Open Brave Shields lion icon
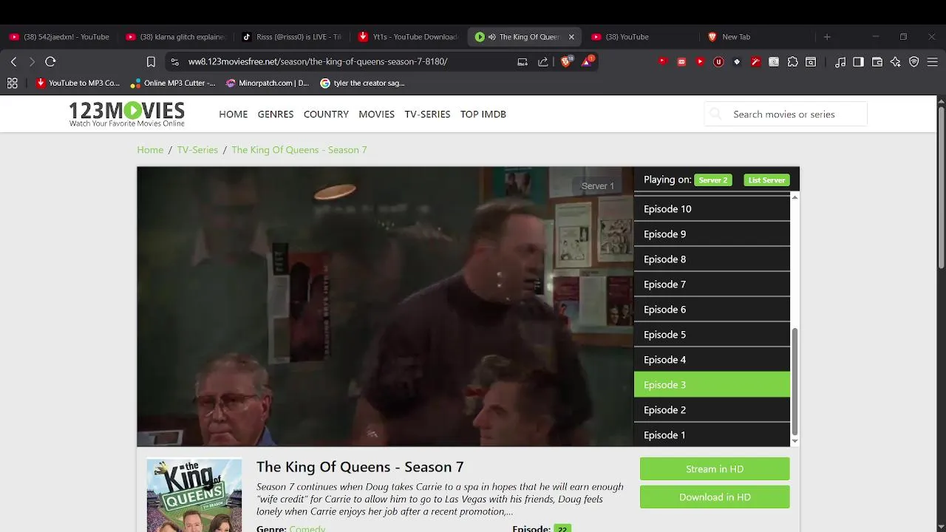The width and height of the screenshot is (946, 532). pyautogui.click(x=566, y=62)
